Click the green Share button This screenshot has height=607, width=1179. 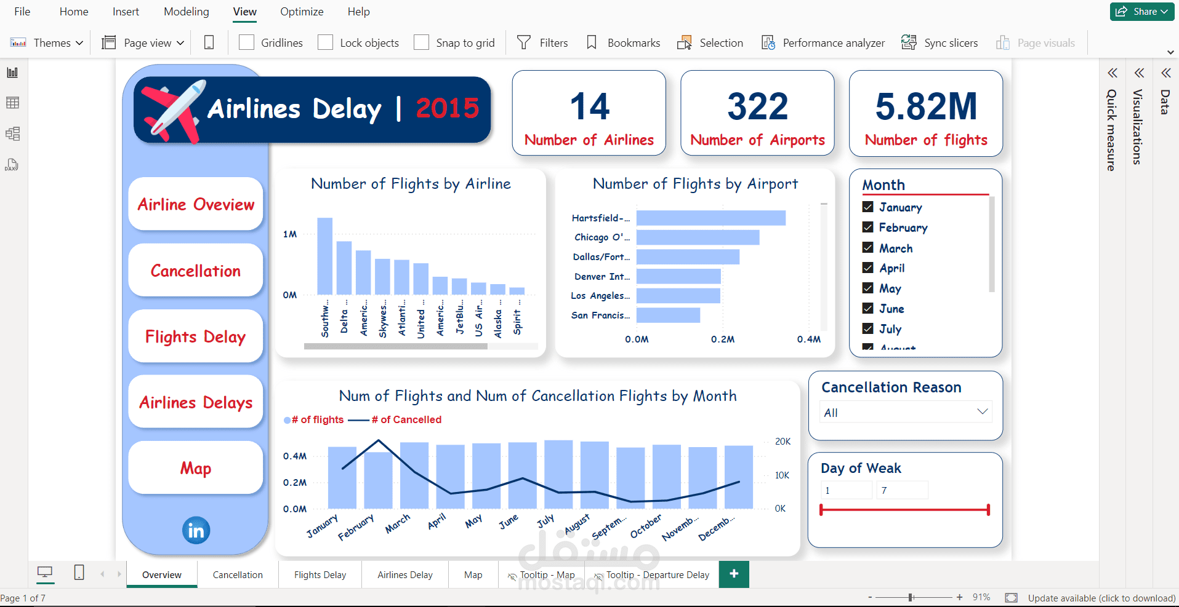click(x=1142, y=11)
